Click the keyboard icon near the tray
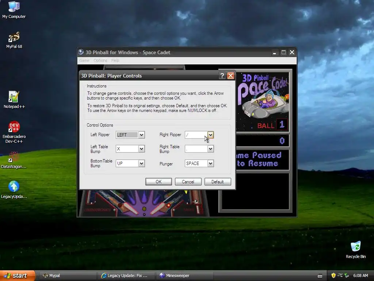This screenshot has height=281, width=374. point(320,276)
